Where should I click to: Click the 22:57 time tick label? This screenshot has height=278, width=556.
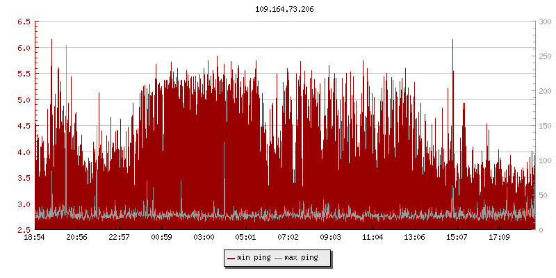pos(120,238)
